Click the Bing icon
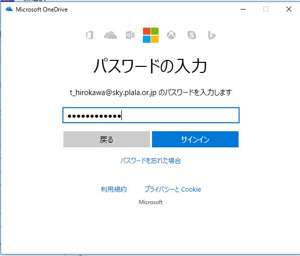The image size is (300, 256). click(x=211, y=35)
